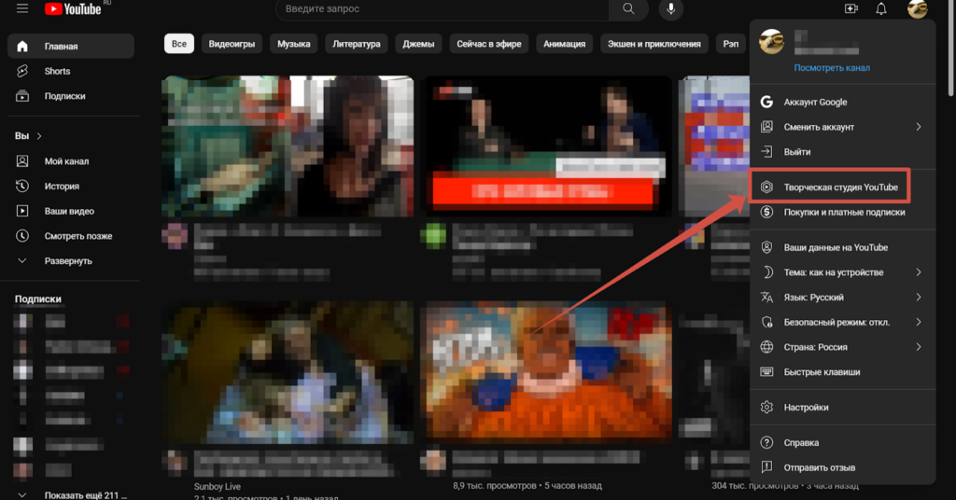Click Выйти to sign out
956x500 pixels.
pos(843,152)
